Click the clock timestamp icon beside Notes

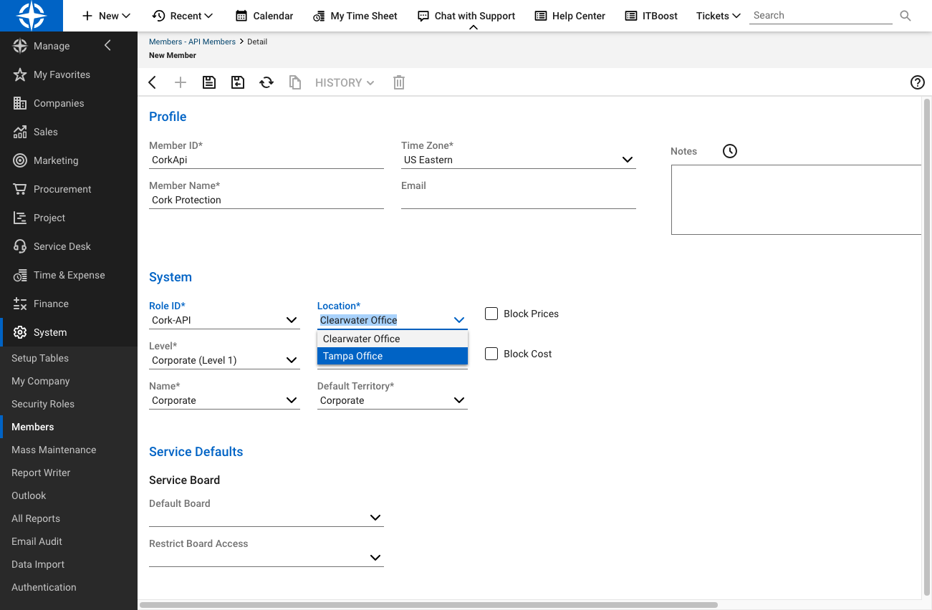click(x=730, y=151)
